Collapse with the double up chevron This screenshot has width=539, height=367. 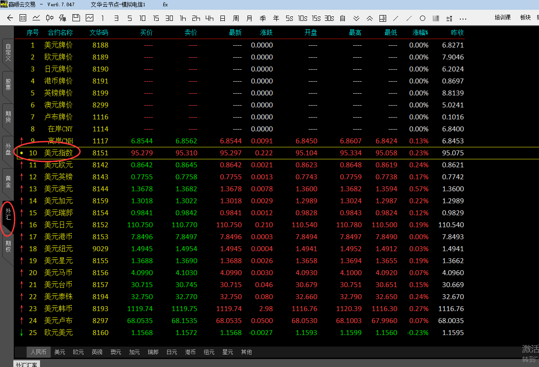(369, 18)
